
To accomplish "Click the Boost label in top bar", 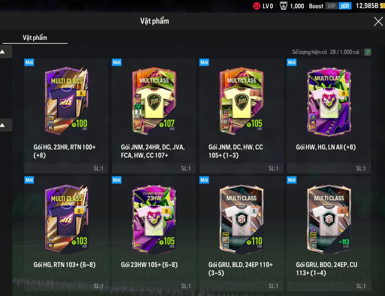I will coord(316,6).
